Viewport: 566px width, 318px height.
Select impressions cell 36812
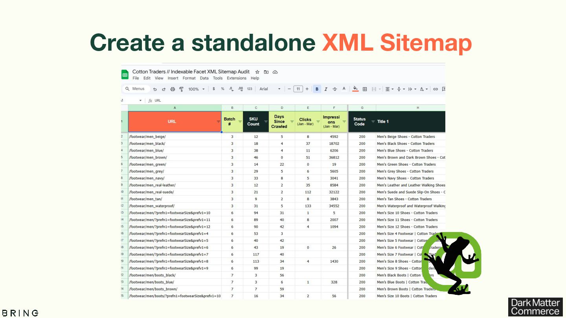tap(334, 157)
